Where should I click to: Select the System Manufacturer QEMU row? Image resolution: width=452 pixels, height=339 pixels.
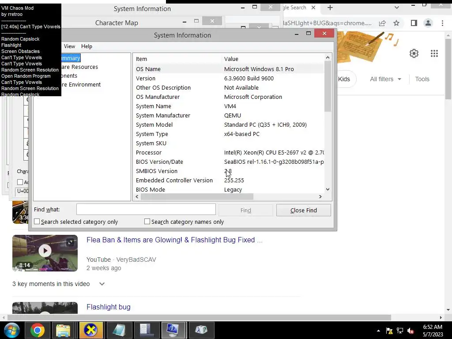[229, 115]
